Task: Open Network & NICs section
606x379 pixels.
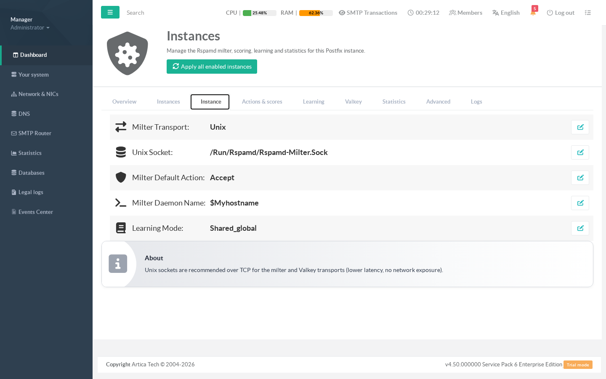Action: (46, 94)
